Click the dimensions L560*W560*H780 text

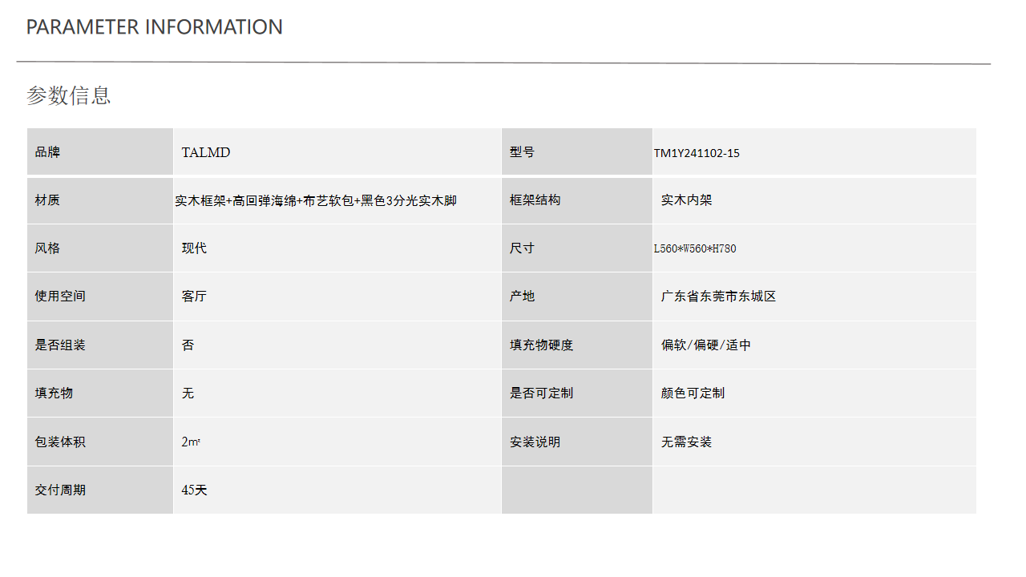pos(695,248)
